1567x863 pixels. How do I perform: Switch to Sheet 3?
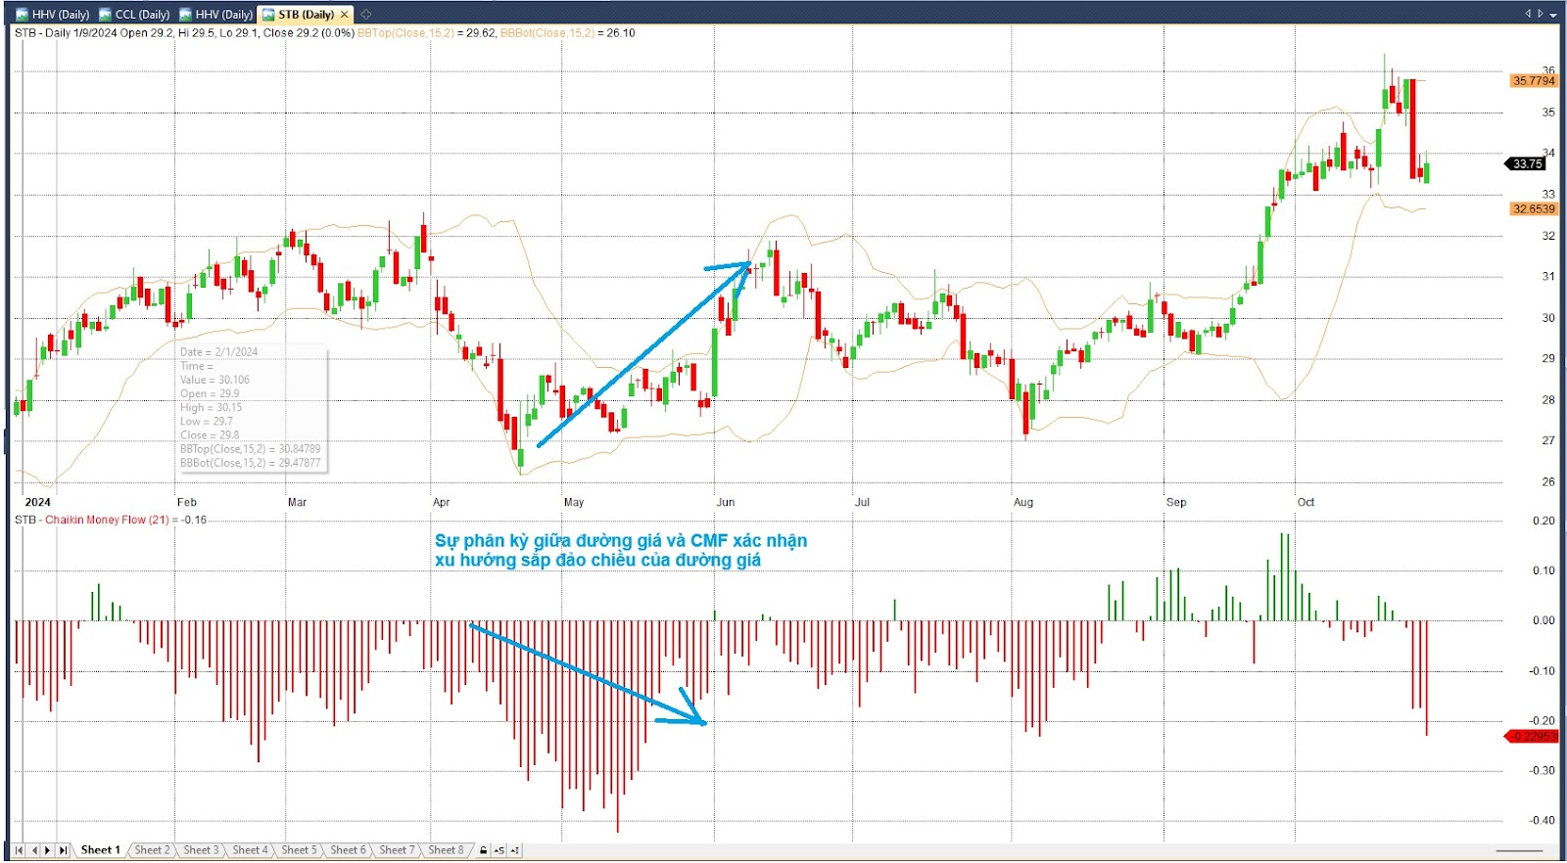(201, 850)
